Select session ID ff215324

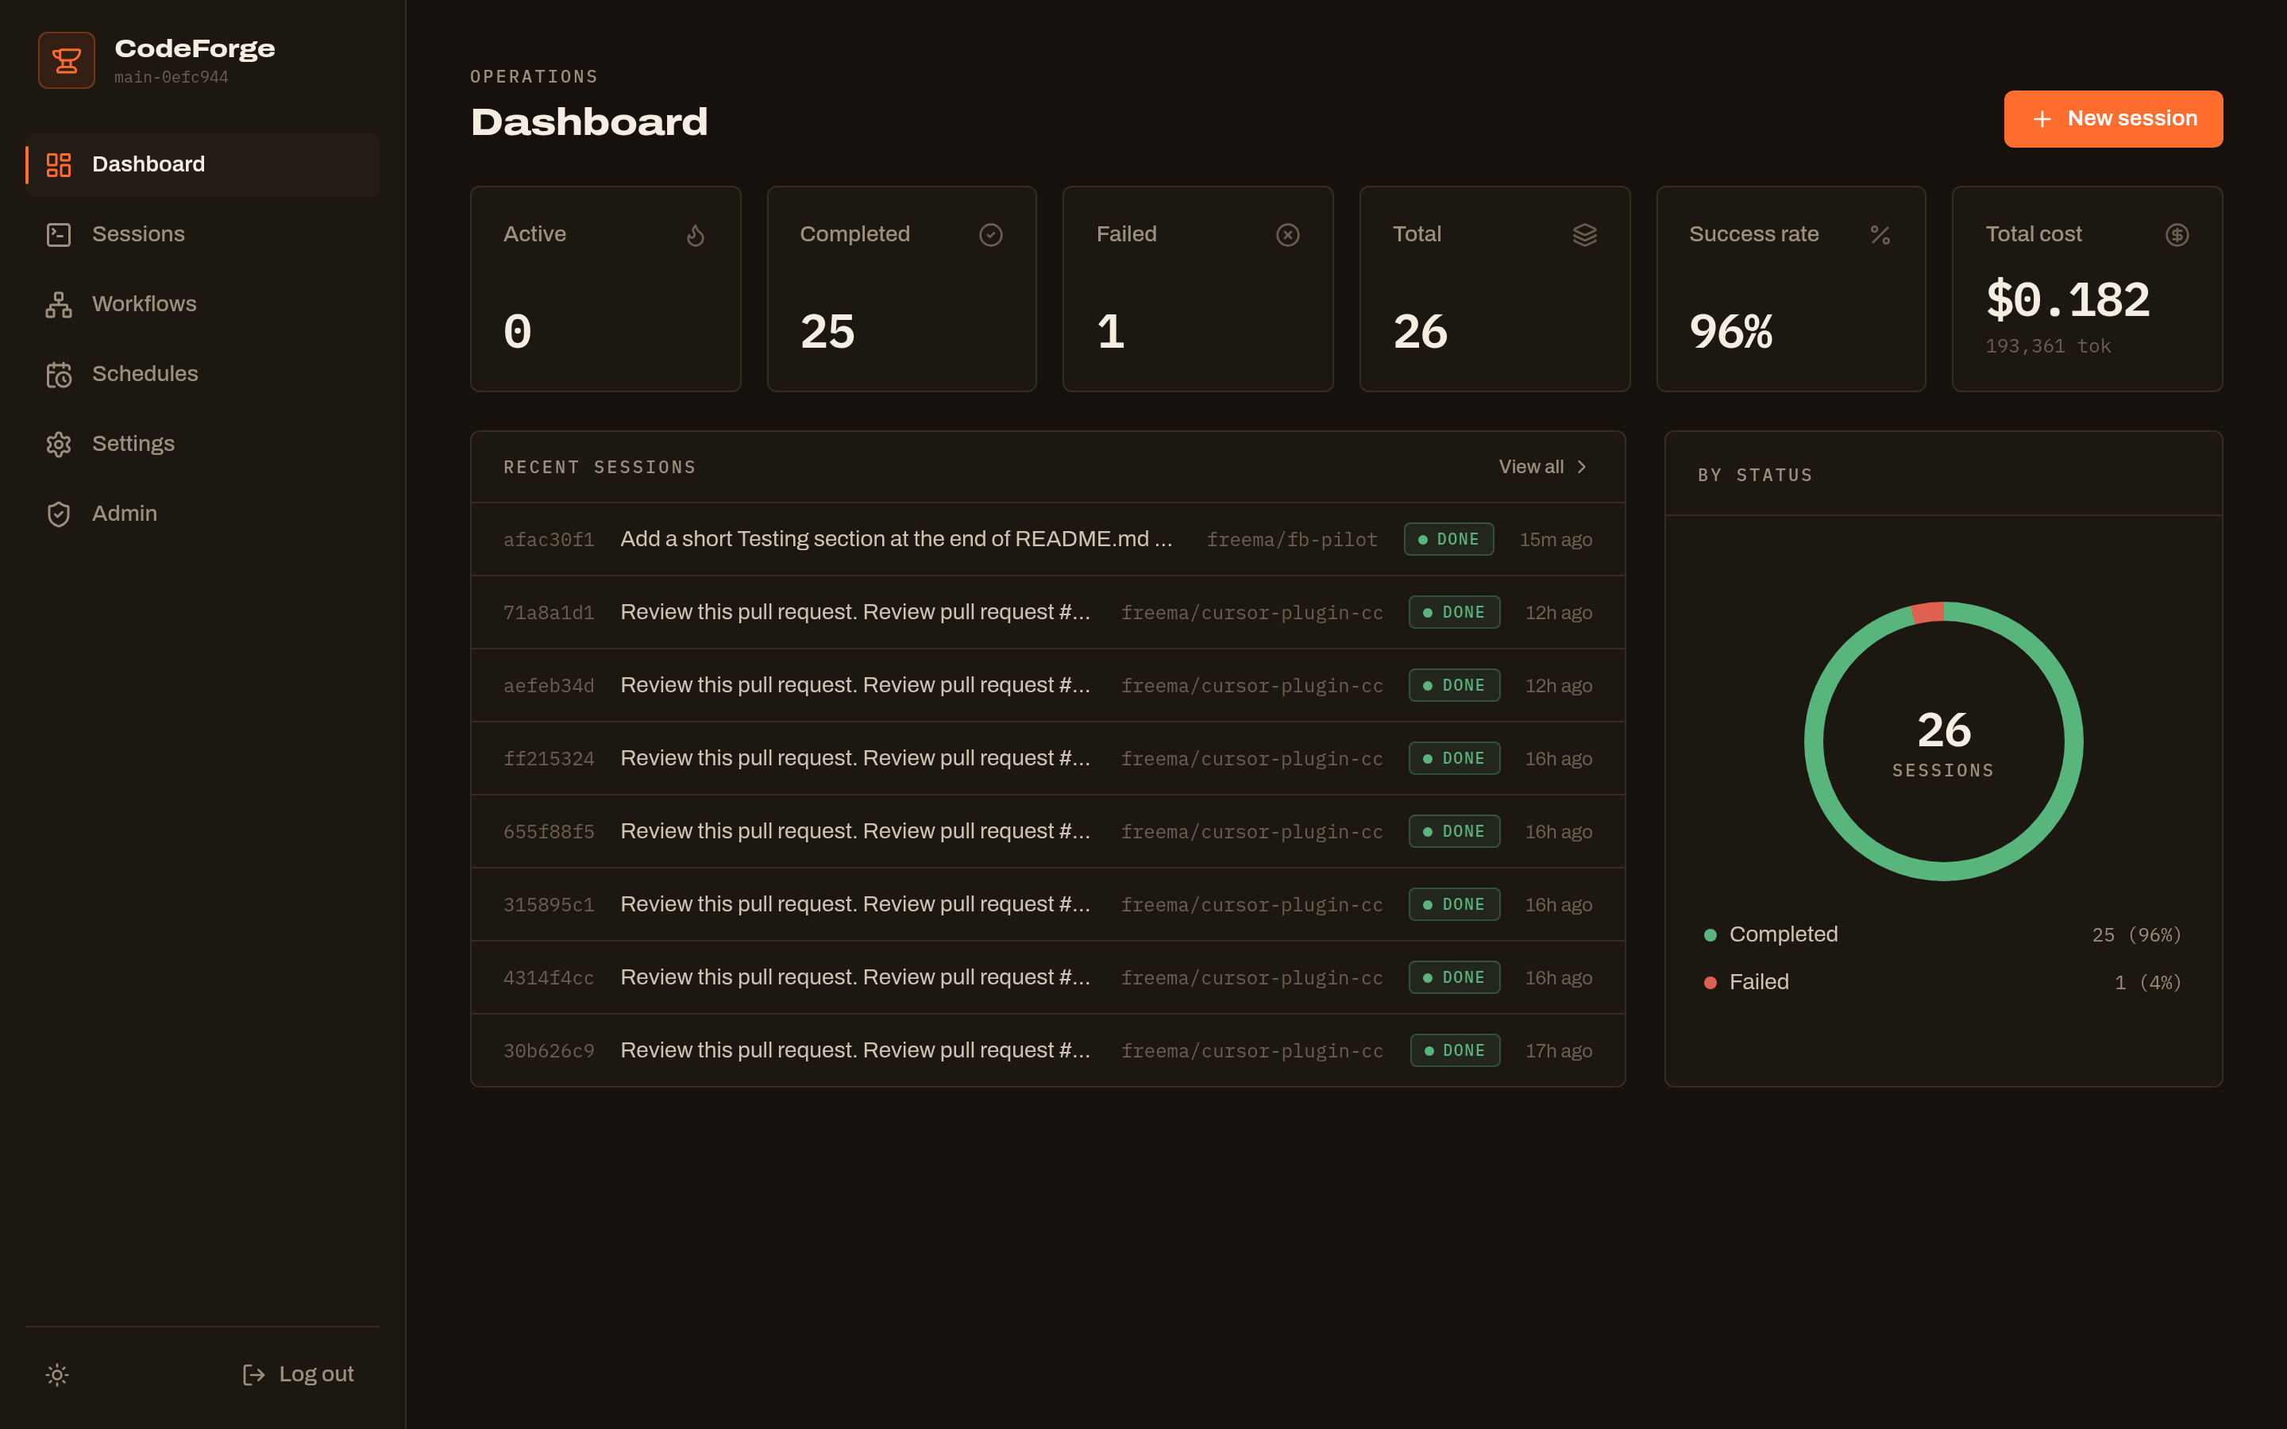549,759
